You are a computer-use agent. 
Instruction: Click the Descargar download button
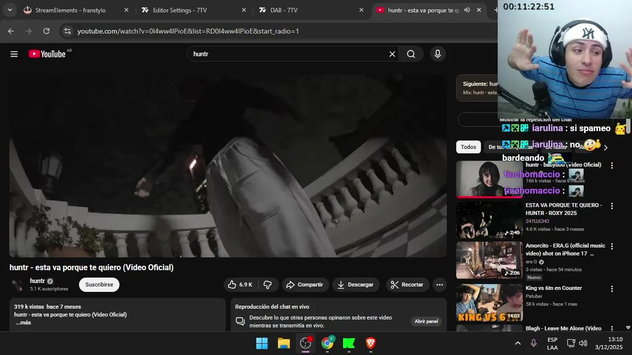click(355, 284)
